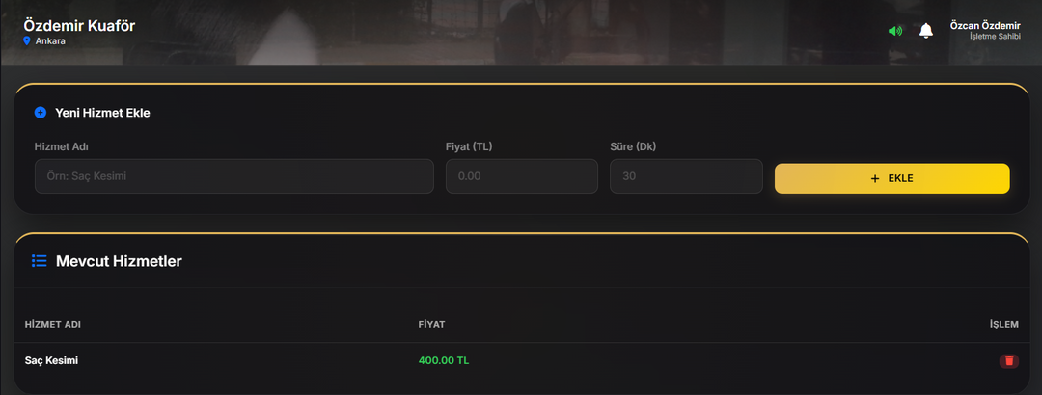Click the blue location pin icon
Image resolution: width=1042 pixels, height=395 pixels.
pos(27,41)
